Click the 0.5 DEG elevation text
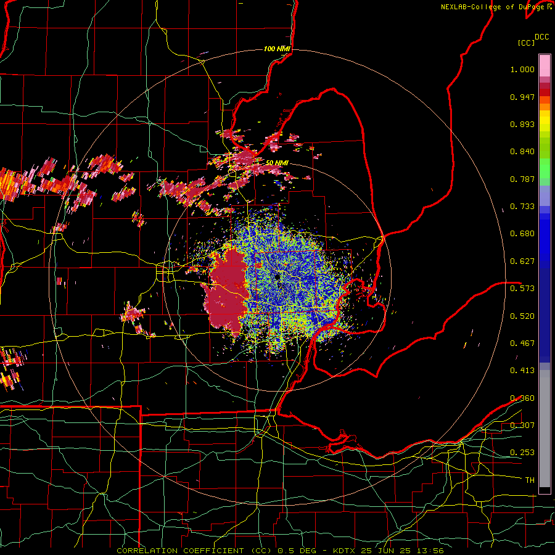Image resolution: width=555 pixels, height=555 pixels. pyautogui.click(x=297, y=551)
